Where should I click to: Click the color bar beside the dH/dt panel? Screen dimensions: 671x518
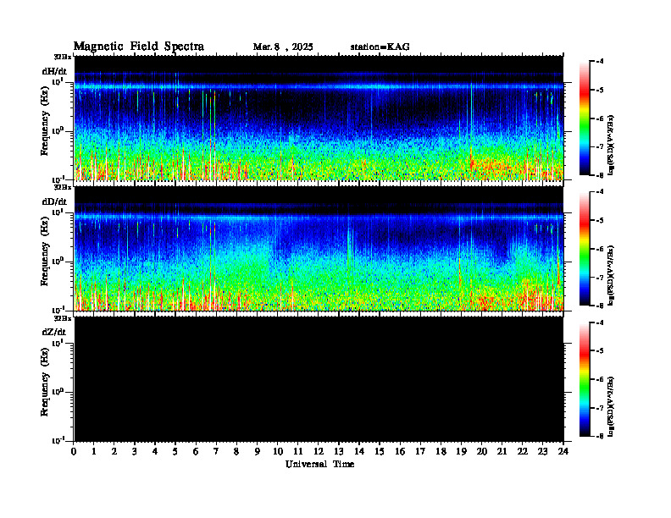click(584, 118)
